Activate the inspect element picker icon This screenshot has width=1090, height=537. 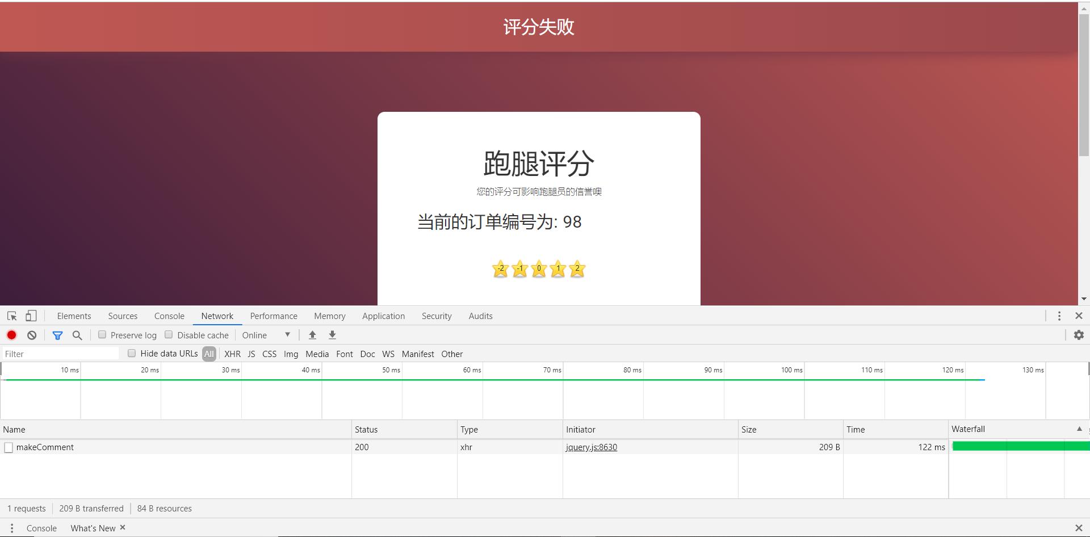12,316
